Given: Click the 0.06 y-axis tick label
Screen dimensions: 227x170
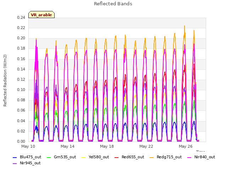Looking at the screenshot, I should coord(21,110).
